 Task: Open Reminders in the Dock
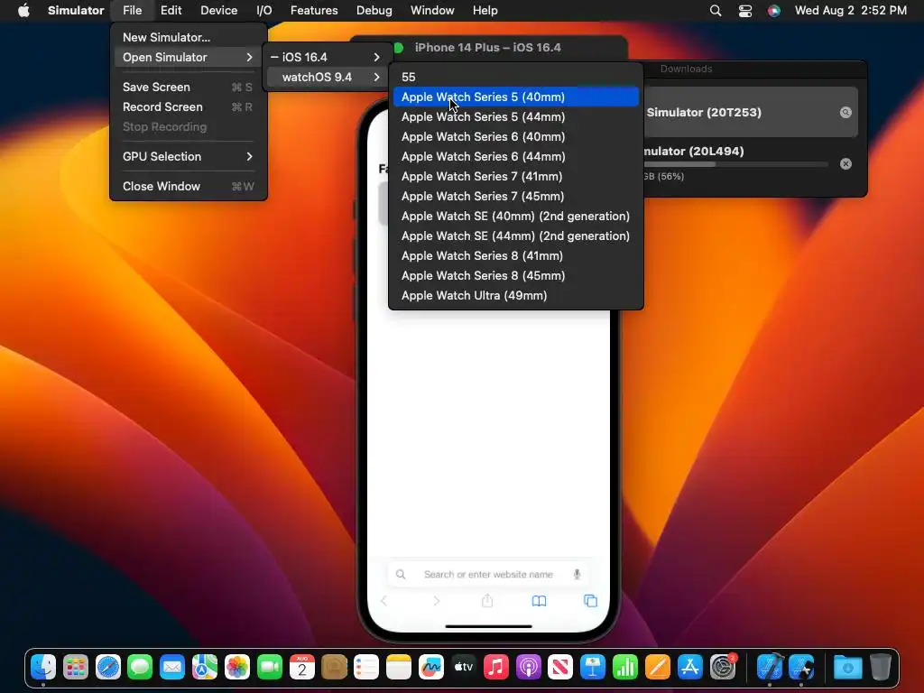click(366, 668)
